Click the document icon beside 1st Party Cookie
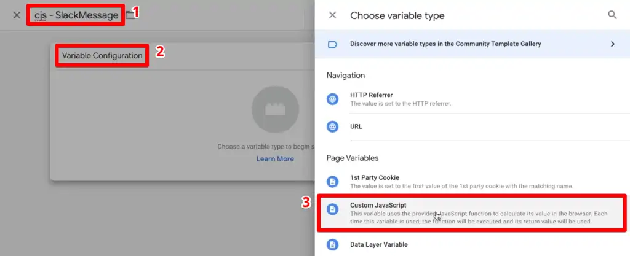Screen dimensions: 630x256 (332, 182)
